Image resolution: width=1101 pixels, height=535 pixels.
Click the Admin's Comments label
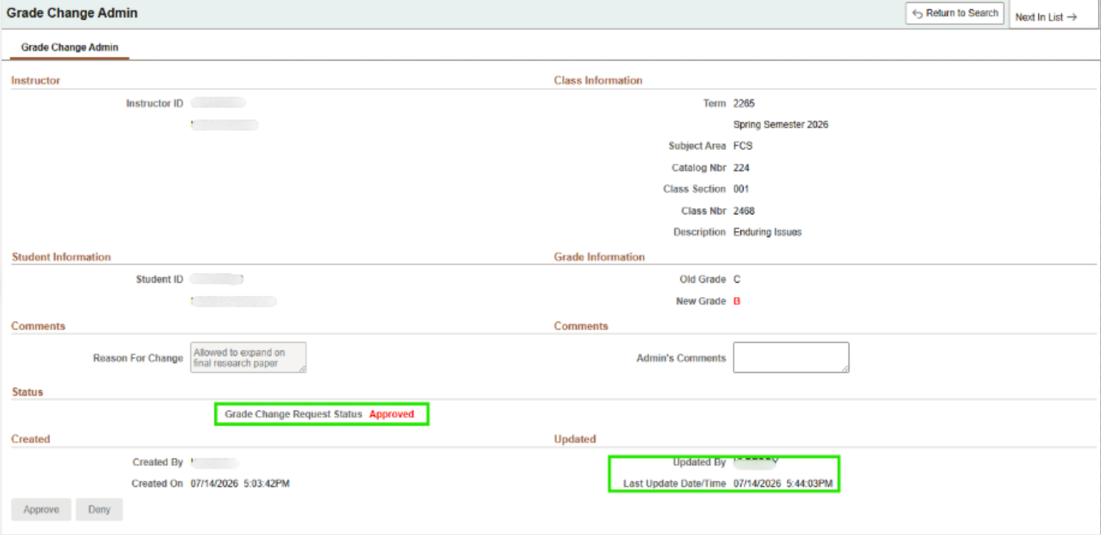click(681, 358)
